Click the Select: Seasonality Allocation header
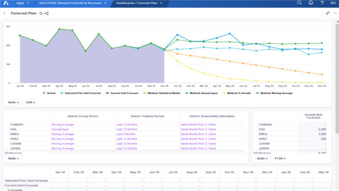This screenshot has width=339, height=191. pyautogui.click(x=212, y=116)
